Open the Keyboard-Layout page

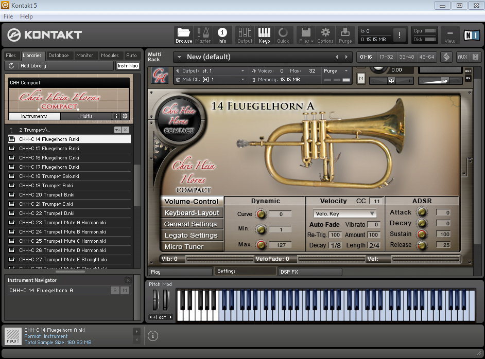192,213
